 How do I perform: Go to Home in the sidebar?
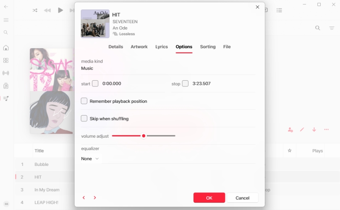[x=6, y=48]
